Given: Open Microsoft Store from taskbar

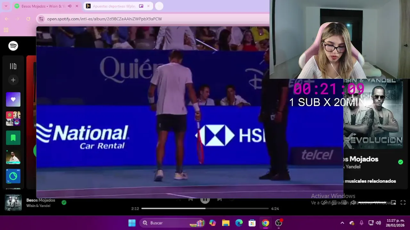Looking at the screenshot, I should [x=252, y=223].
